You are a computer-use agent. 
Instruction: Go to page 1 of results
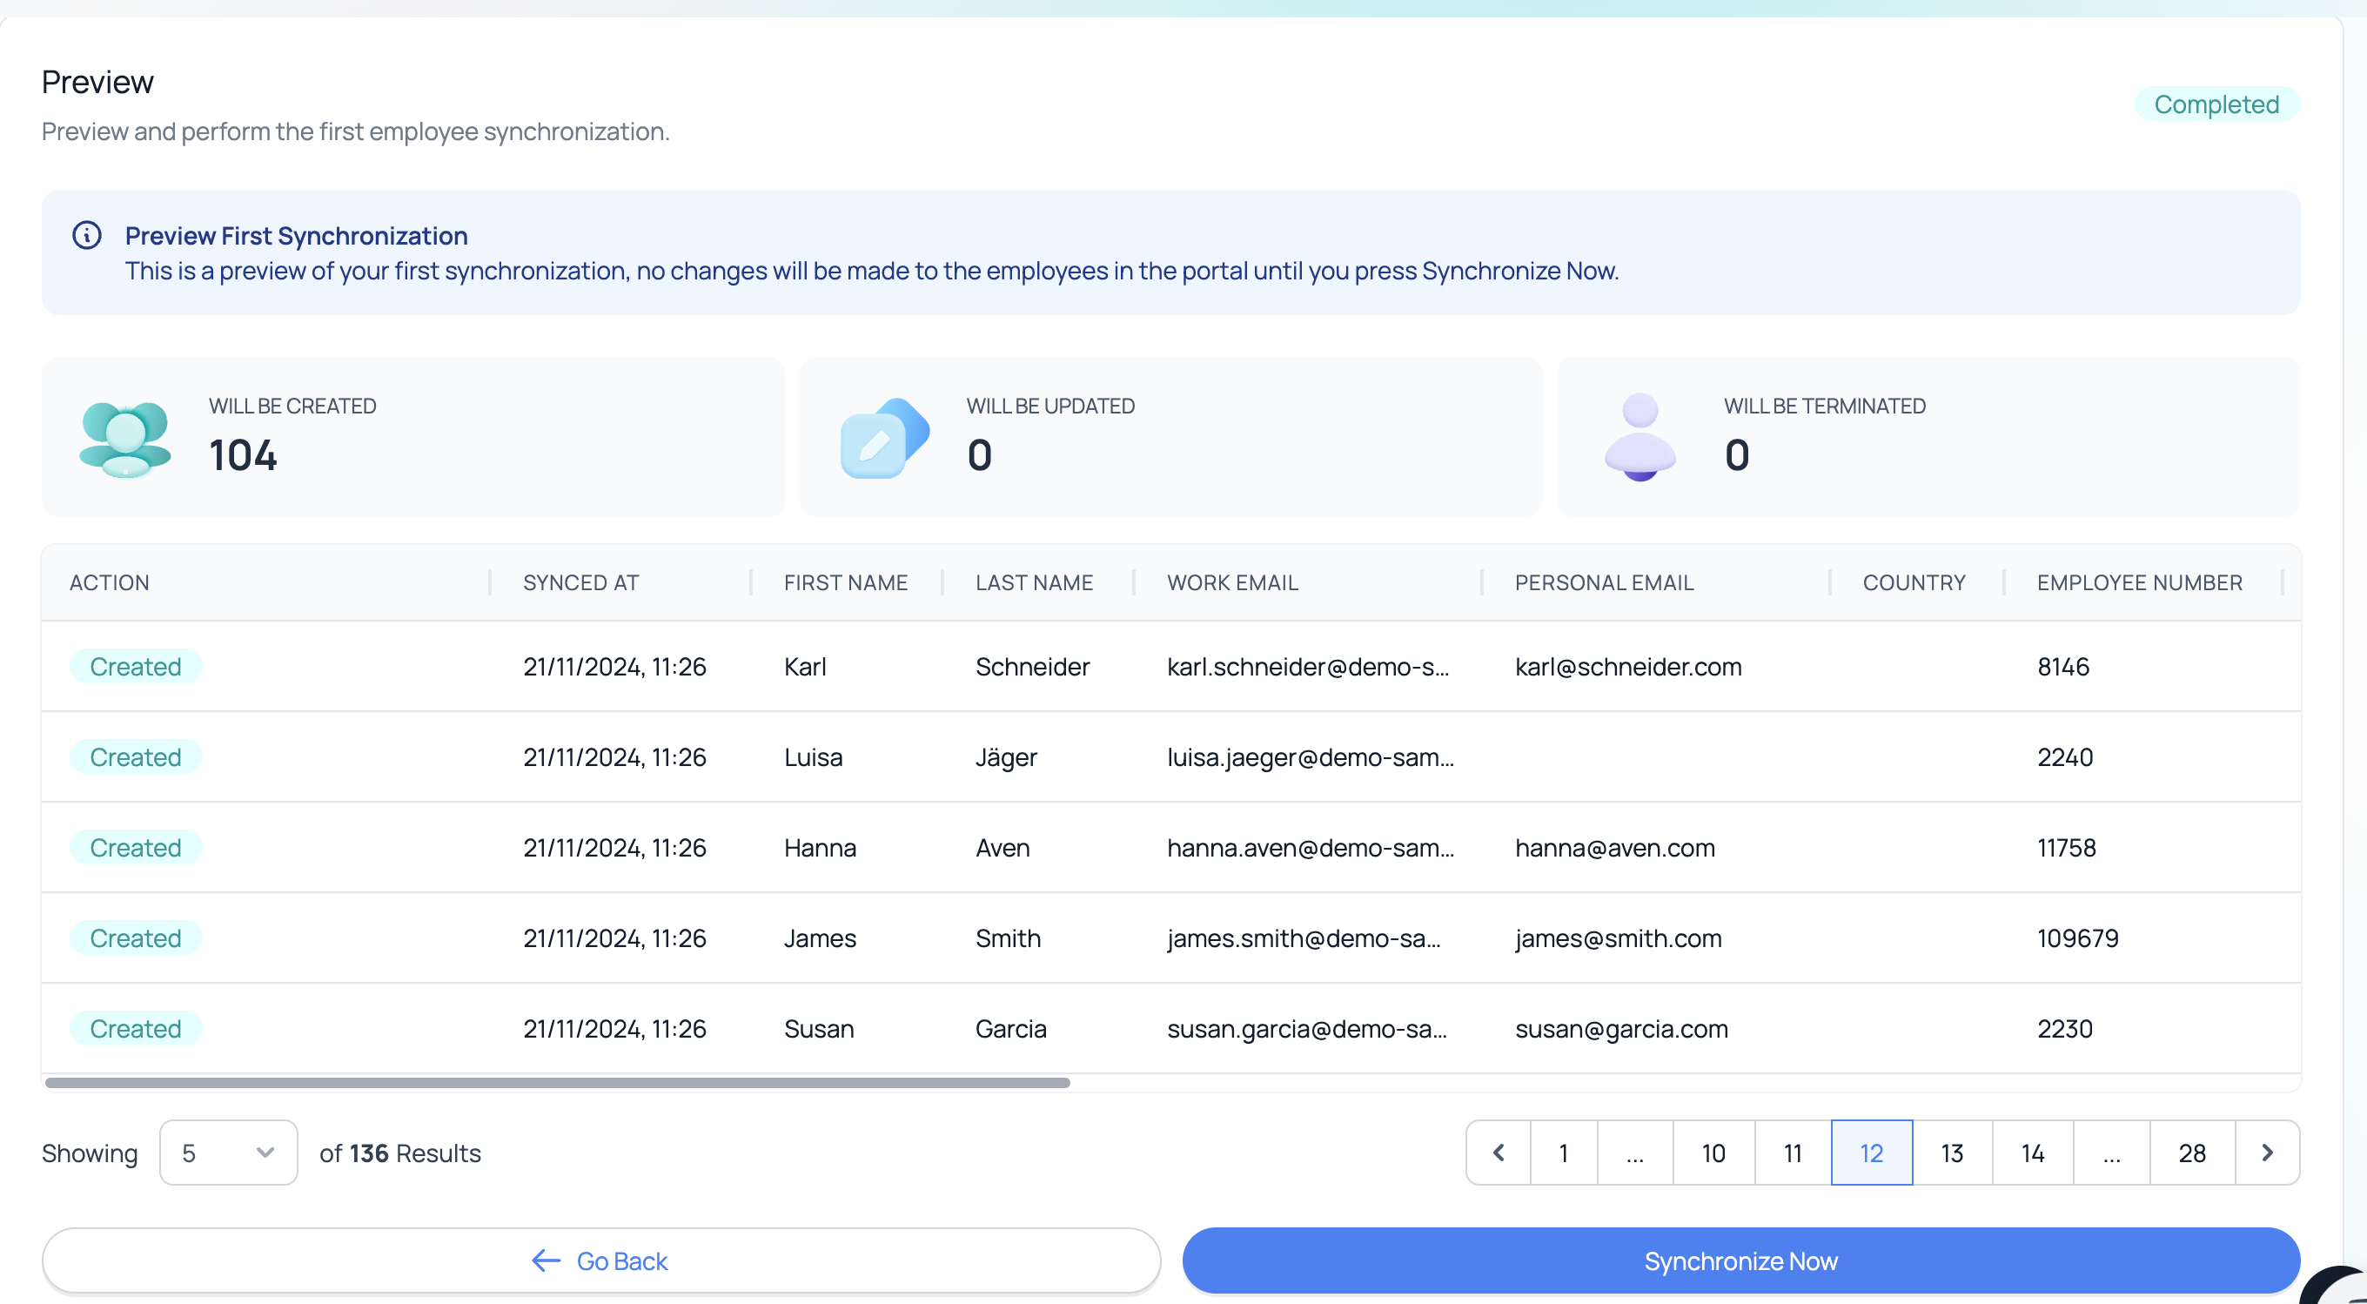coord(1563,1153)
